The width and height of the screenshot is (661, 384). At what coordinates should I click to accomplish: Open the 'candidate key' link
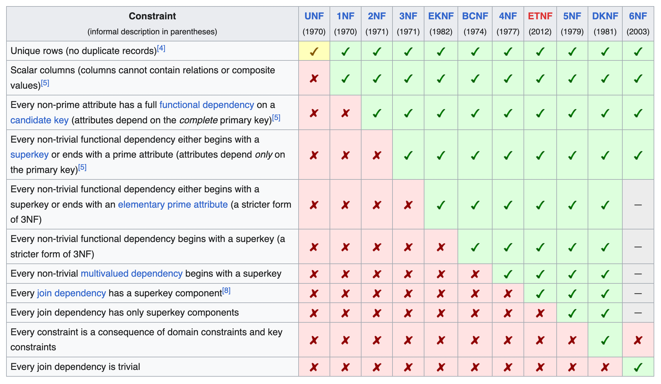[x=39, y=120]
